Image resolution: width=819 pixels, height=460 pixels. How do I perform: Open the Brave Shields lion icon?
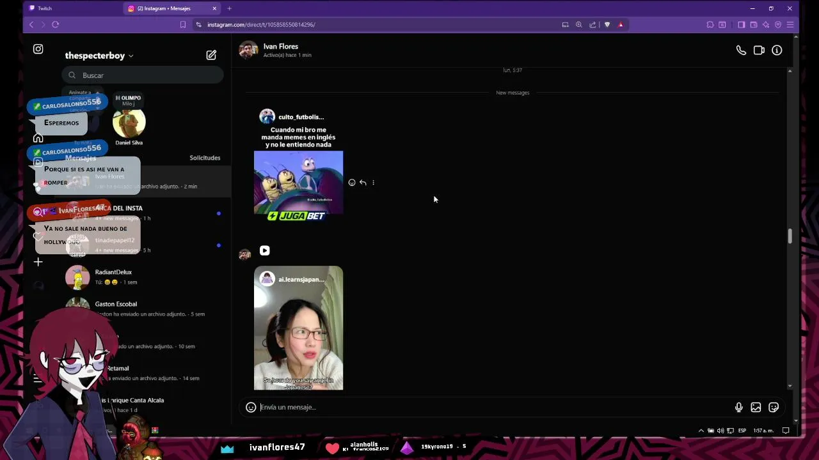(607, 24)
